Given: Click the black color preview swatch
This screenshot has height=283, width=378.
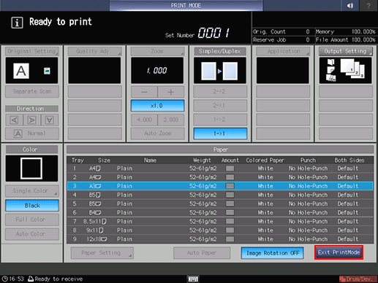Looking at the screenshot, I should coord(31,168).
